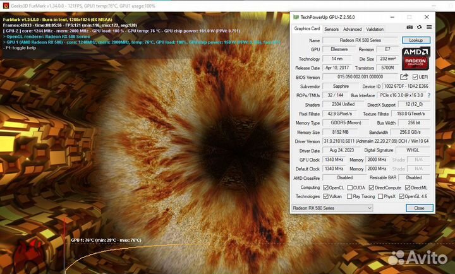Click the Pixel Fillrate value 42.9 GPixel/s
Viewport: 455px width, 274px height.
[x=339, y=114]
